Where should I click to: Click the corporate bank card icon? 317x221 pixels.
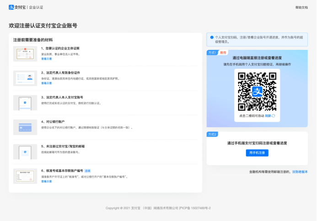25,127
